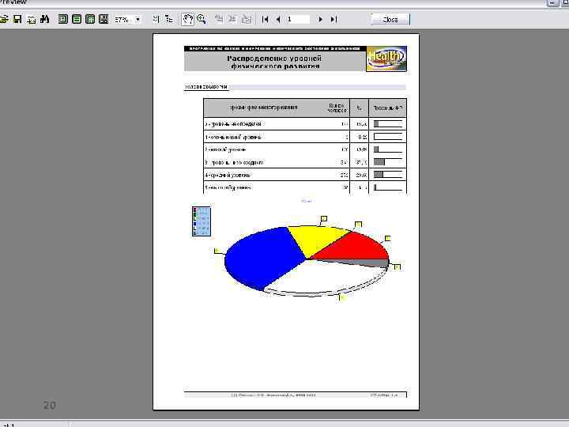Activate the hand drag tool
The width and height of the screenshot is (569, 427).
(187, 19)
